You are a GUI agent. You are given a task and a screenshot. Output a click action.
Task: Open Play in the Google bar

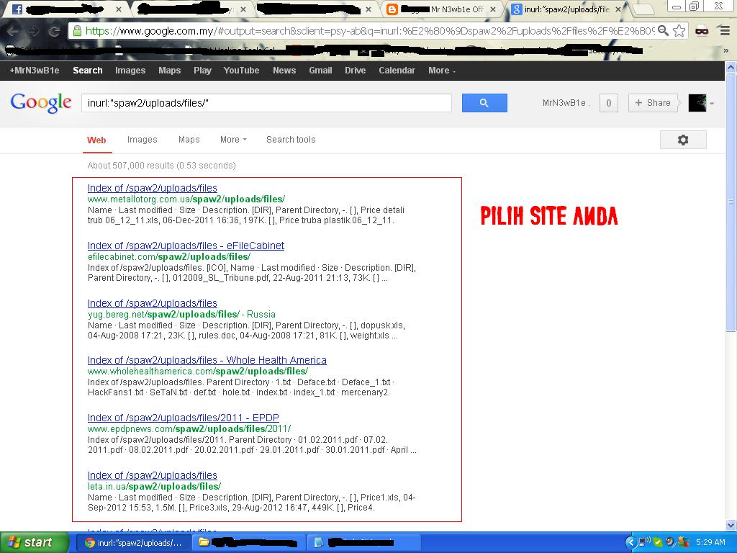click(202, 71)
